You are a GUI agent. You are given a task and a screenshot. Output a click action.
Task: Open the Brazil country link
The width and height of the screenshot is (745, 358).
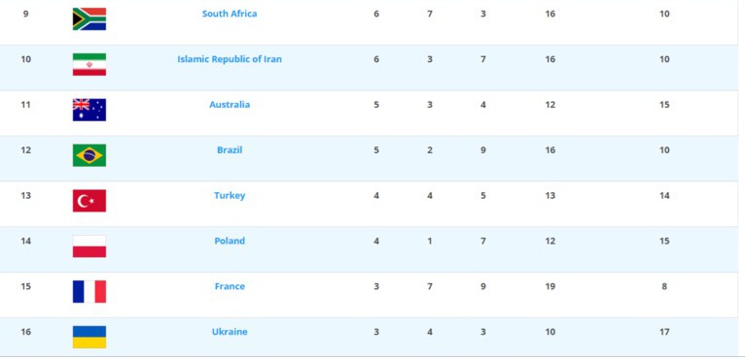click(x=230, y=150)
